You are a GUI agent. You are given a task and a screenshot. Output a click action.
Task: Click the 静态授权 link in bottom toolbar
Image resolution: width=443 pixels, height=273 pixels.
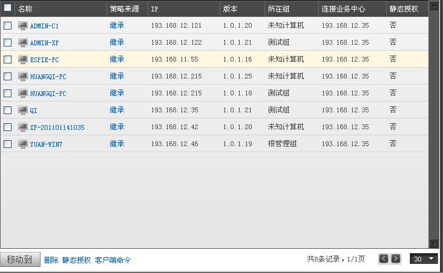(76, 260)
